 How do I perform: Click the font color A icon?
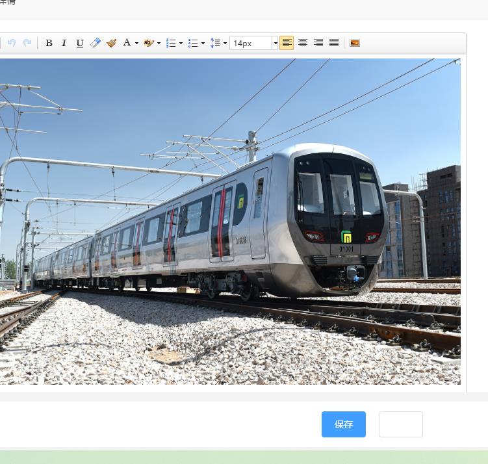pyautogui.click(x=127, y=43)
